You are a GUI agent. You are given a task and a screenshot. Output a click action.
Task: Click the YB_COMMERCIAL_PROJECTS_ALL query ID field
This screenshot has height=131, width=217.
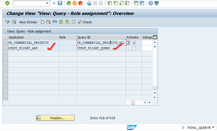[x=101, y=43]
